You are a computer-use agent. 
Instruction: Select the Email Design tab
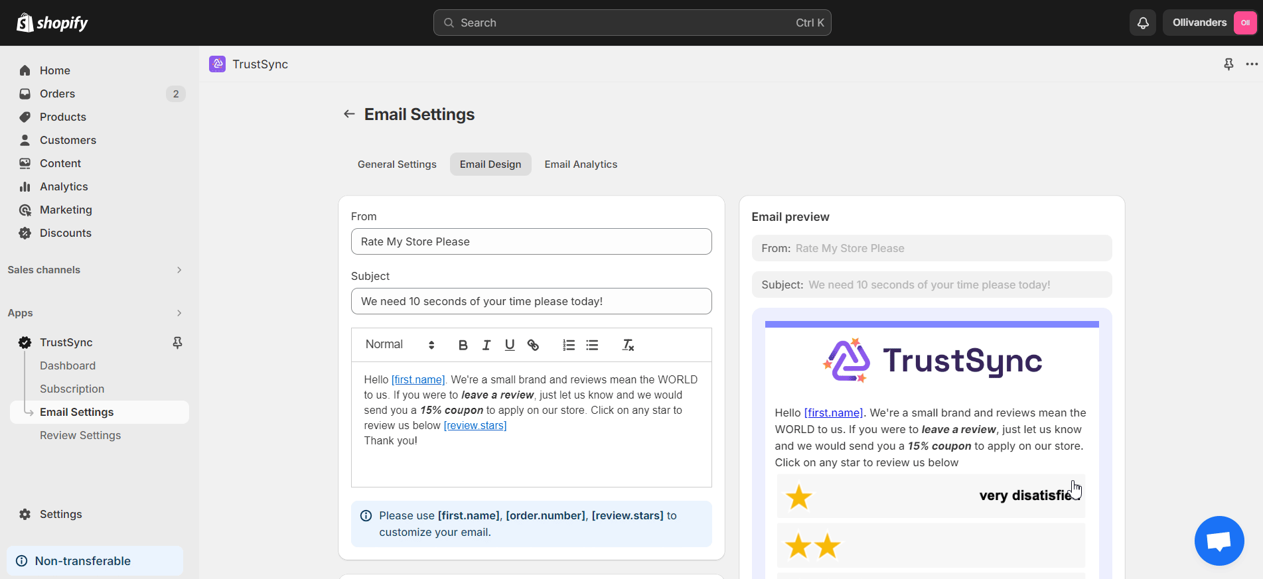coord(490,164)
